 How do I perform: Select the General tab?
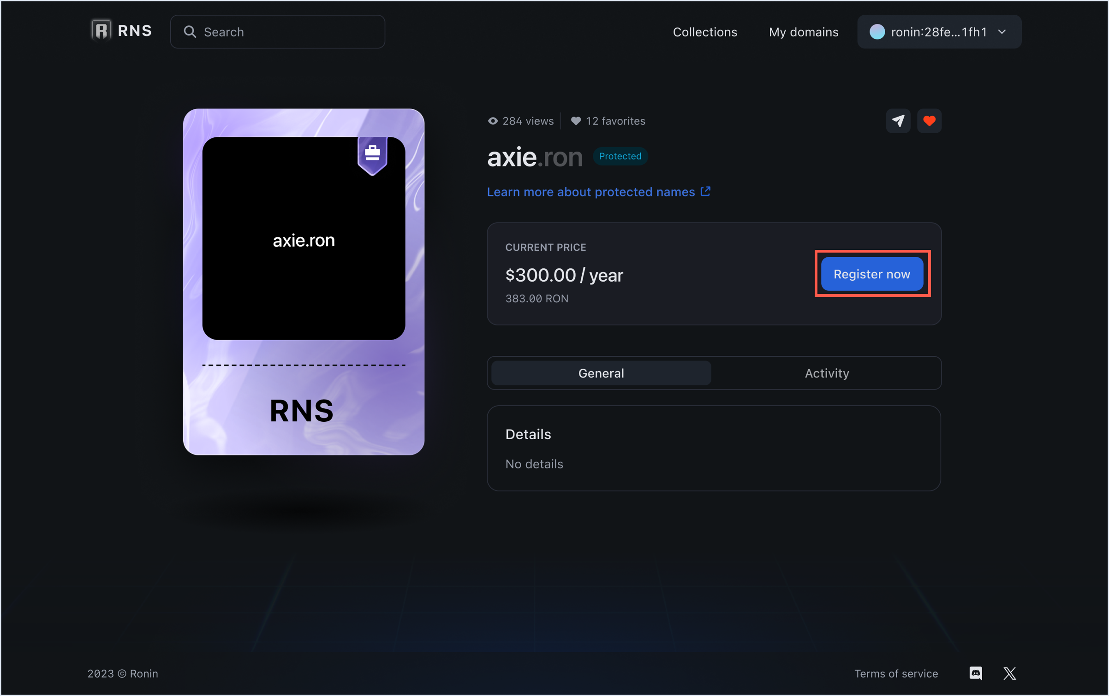(x=601, y=373)
